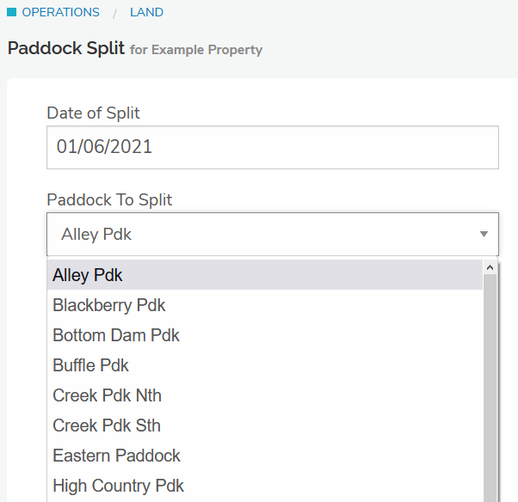Choose the Blackberry Pdk option
This screenshot has width=518, height=502.
[109, 305]
